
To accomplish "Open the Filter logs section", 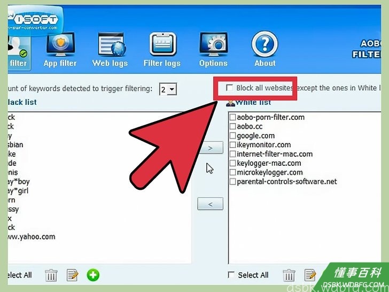I will coord(162,50).
